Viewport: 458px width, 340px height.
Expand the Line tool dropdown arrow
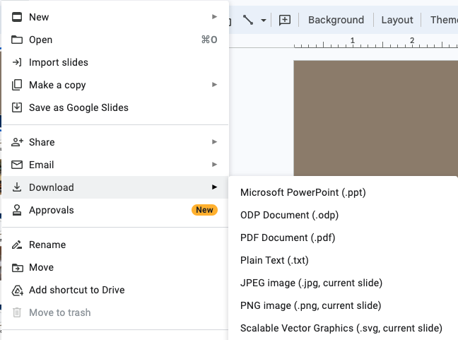coord(264,20)
